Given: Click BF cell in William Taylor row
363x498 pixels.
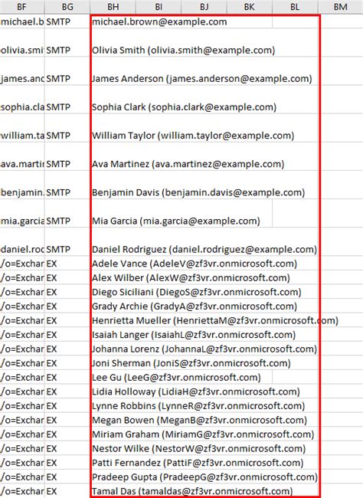Looking at the screenshot, I should pyautogui.click(x=22, y=136).
